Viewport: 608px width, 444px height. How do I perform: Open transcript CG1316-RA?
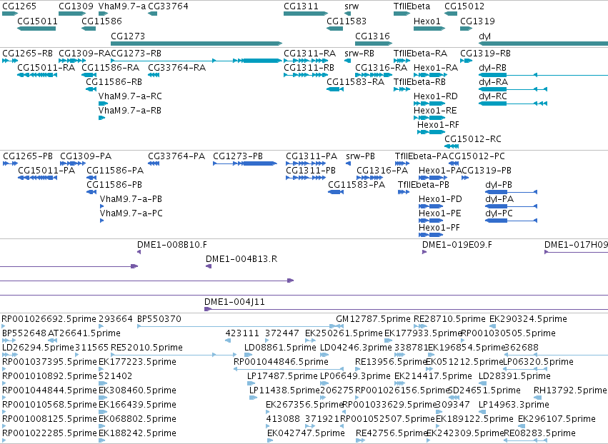(382, 67)
